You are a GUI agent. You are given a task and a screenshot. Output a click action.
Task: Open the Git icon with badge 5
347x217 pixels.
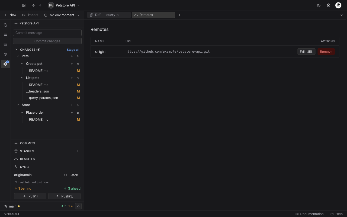(x=5, y=64)
